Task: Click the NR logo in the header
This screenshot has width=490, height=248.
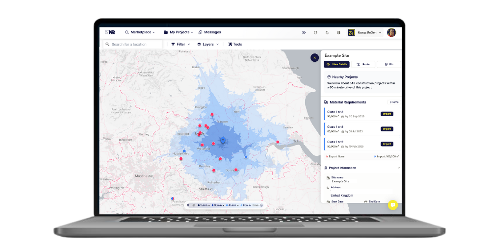Action: click(x=110, y=32)
